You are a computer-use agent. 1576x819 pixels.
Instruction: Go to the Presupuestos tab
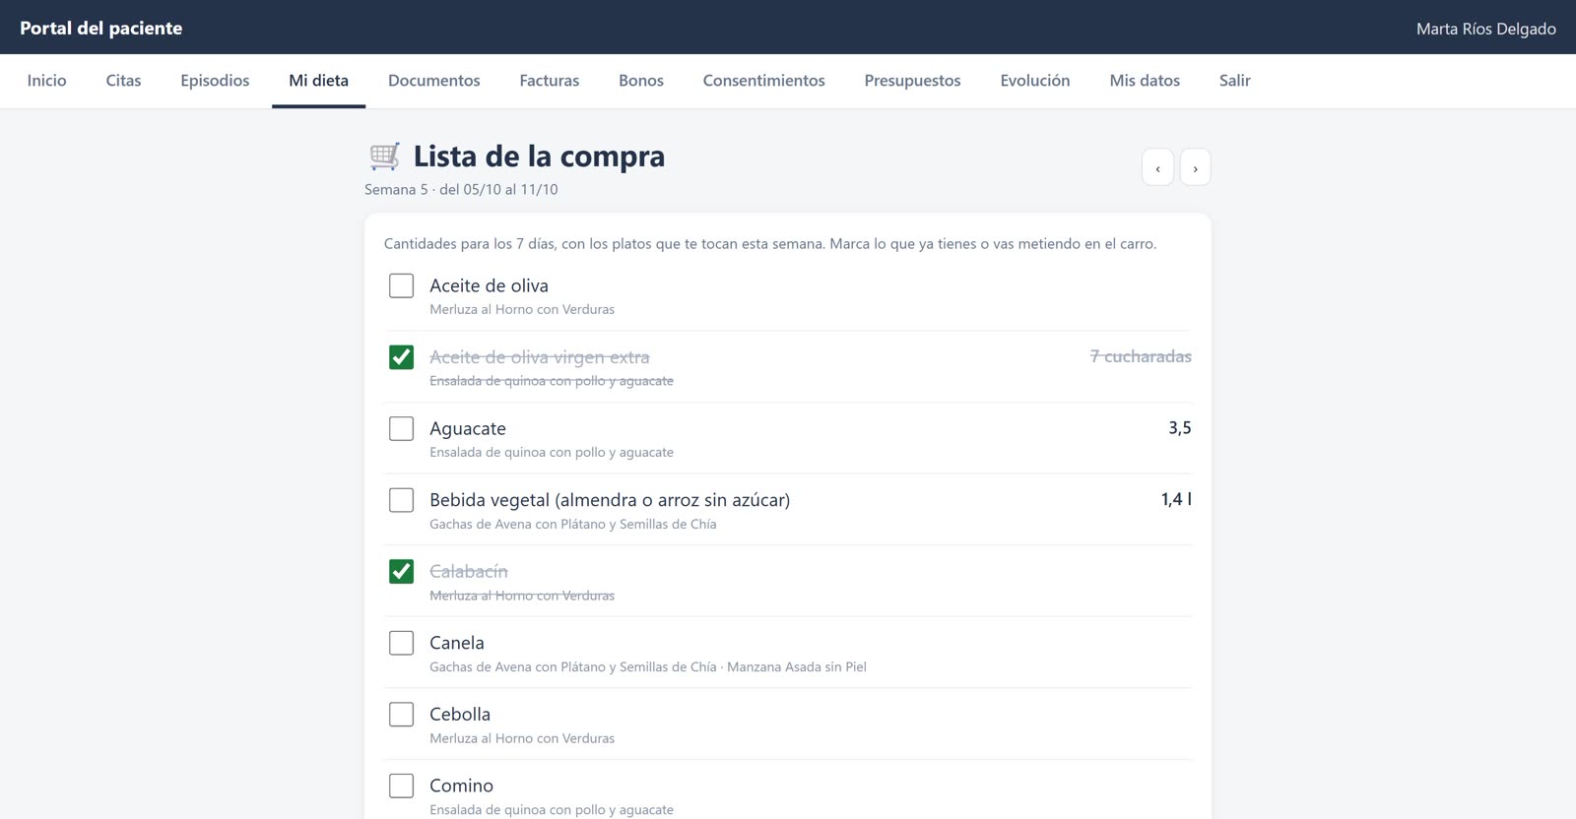click(912, 81)
